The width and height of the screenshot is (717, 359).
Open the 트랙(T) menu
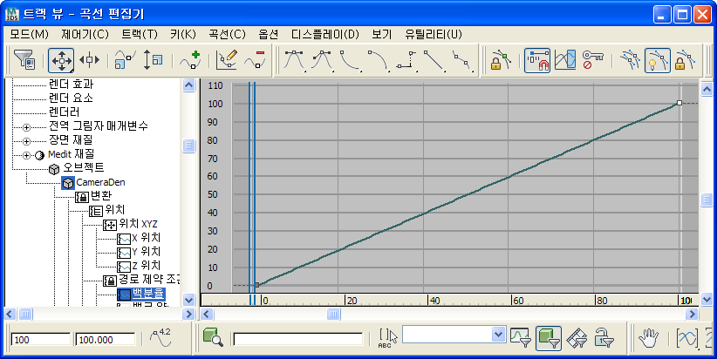coord(140,34)
